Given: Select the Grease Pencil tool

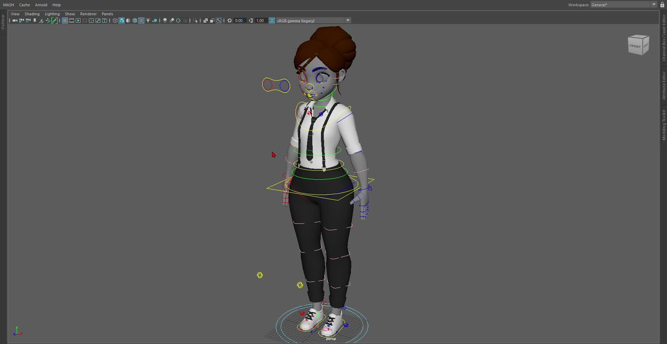Looking at the screenshot, I should point(55,20).
